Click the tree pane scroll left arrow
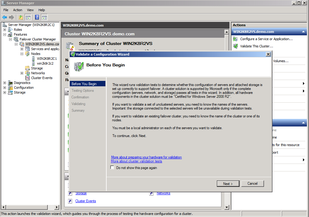Viewport: 309px width, 217px height. coord(3,207)
